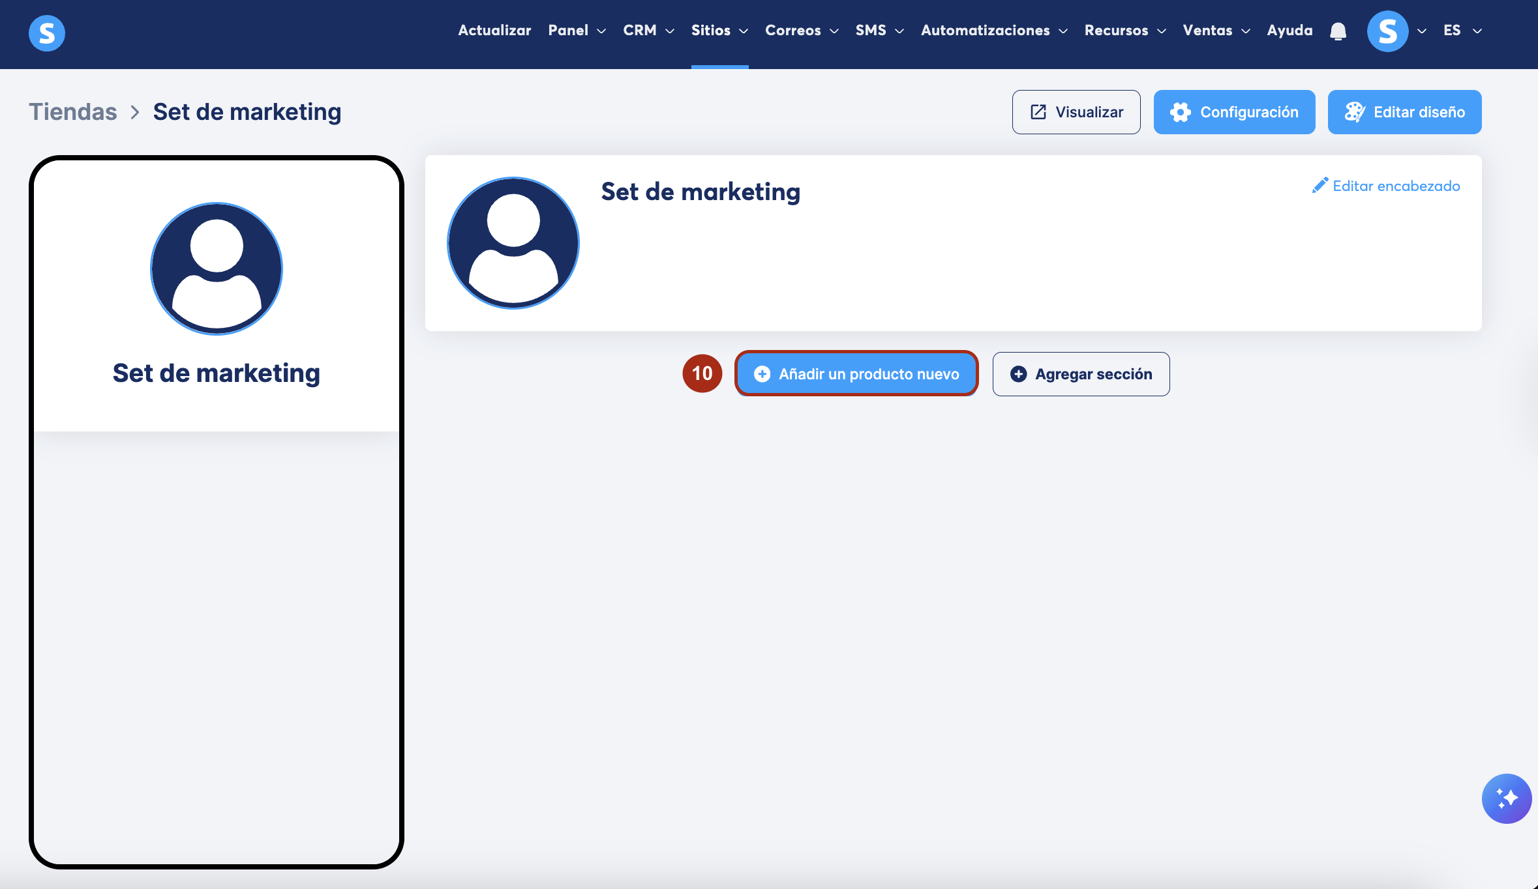The image size is (1538, 889).
Task: Click the account avatar in navbar
Action: coord(1387,31)
